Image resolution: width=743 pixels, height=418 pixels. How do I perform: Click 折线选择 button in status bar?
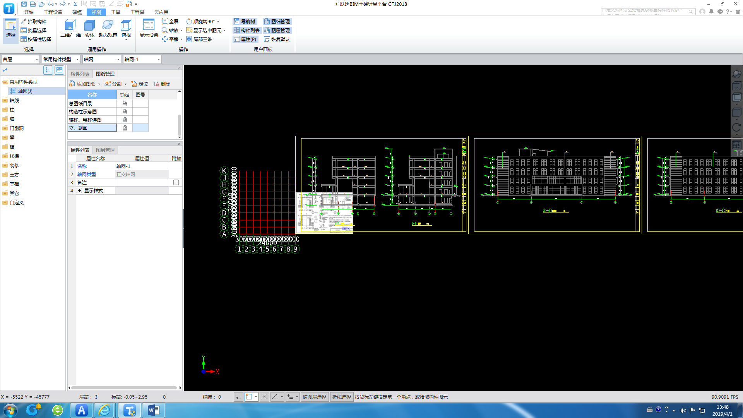click(341, 397)
